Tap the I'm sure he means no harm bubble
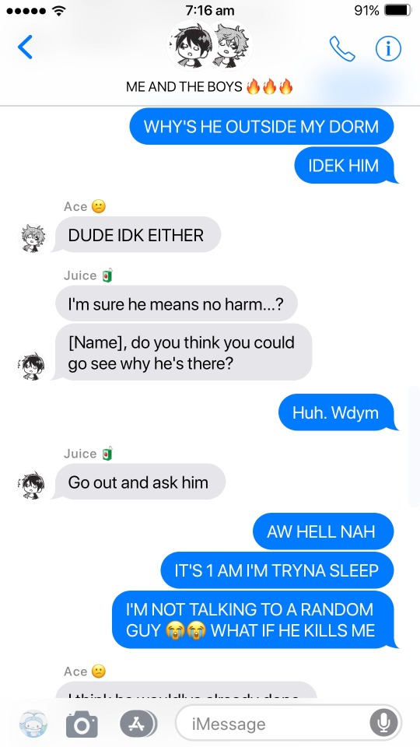Image resolution: width=420 pixels, height=747 pixels. (177, 303)
